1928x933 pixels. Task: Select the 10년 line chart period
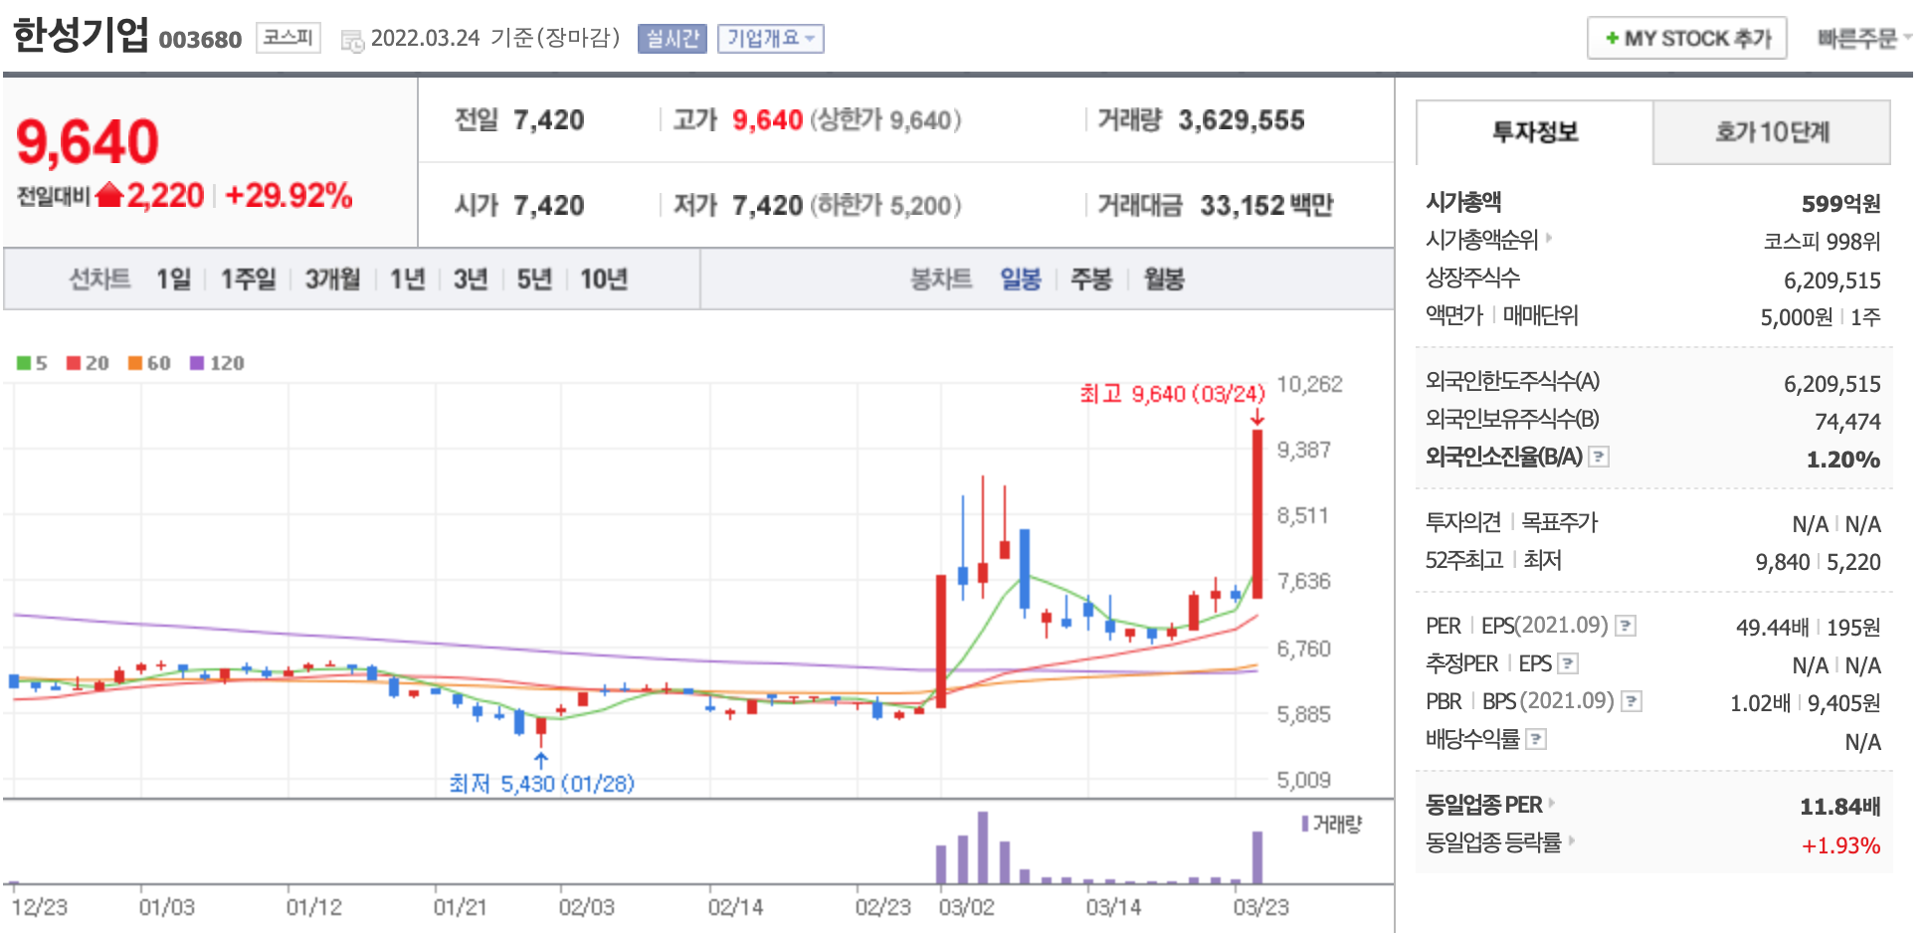pyautogui.click(x=603, y=280)
